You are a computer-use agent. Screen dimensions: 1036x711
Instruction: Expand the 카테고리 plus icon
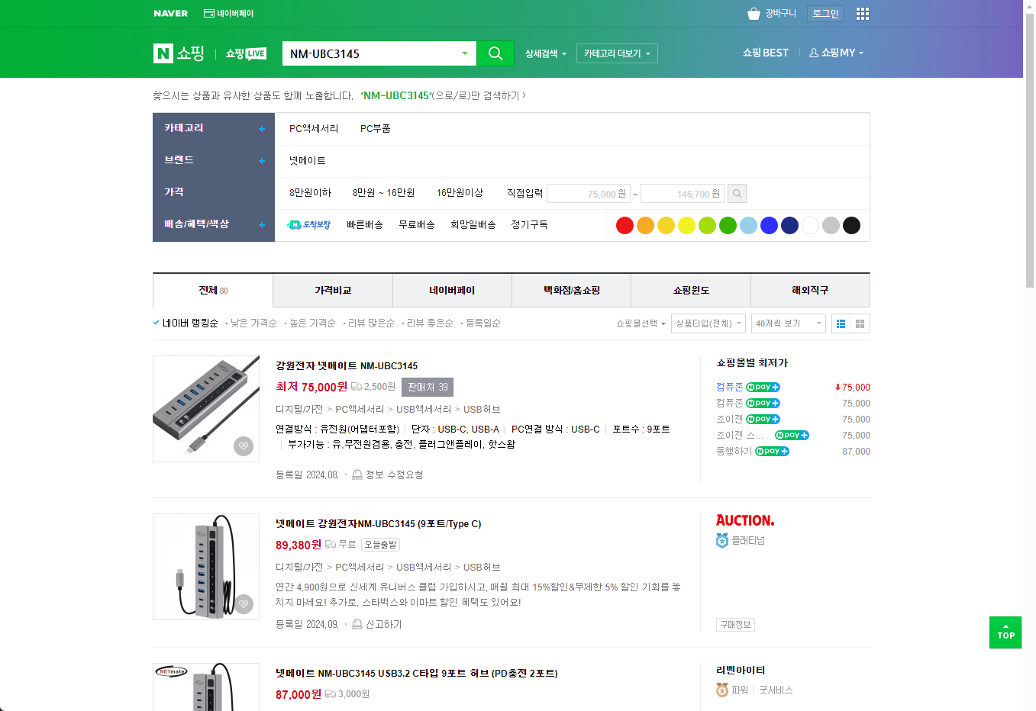(x=262, y=129)
